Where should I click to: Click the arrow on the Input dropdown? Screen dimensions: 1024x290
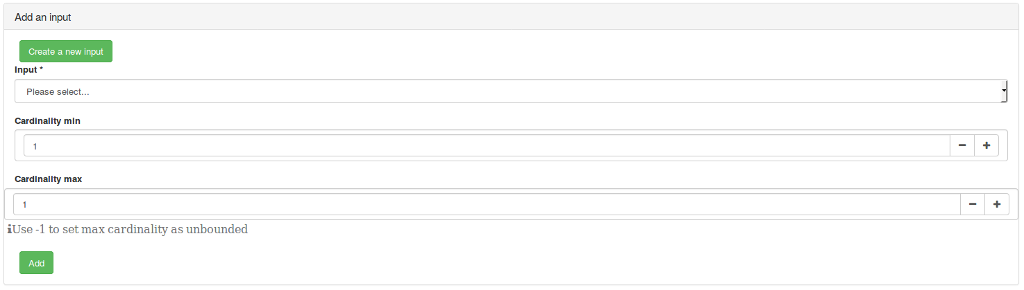point(1004,91)
